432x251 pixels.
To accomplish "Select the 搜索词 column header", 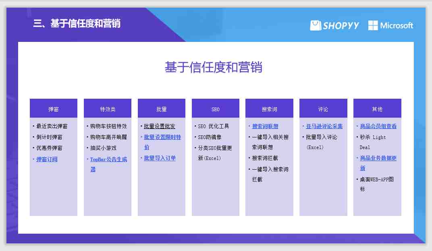I will coord(269,109).
